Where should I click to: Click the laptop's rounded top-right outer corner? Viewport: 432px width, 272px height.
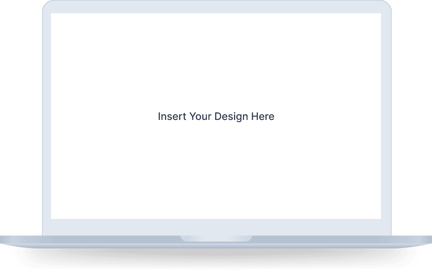coord(388,4)
